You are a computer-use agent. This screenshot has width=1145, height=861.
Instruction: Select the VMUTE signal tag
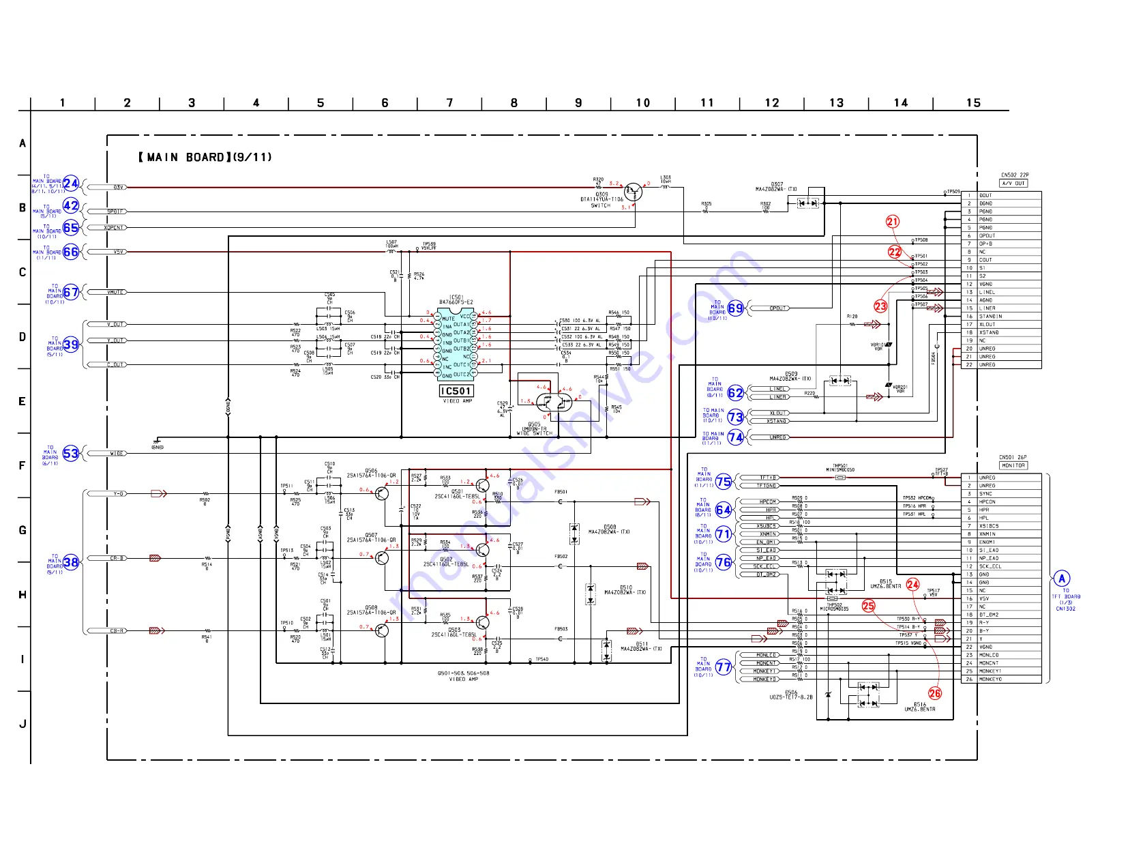pos(107,292)
